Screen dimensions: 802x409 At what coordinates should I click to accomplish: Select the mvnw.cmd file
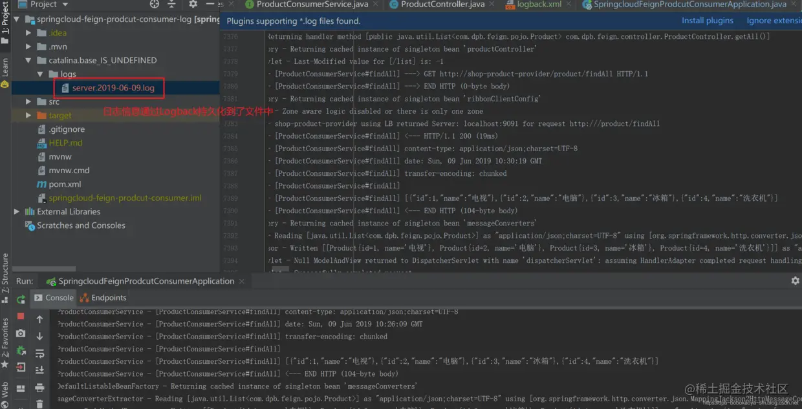(x=63, y=171)
